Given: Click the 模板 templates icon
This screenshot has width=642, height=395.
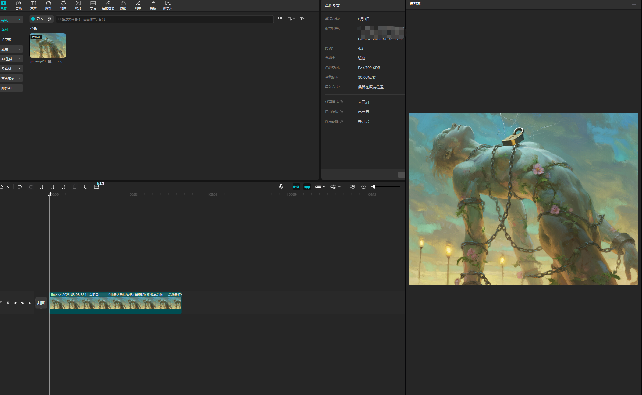Looking at the screenshot, I should (x=153, y=5).
